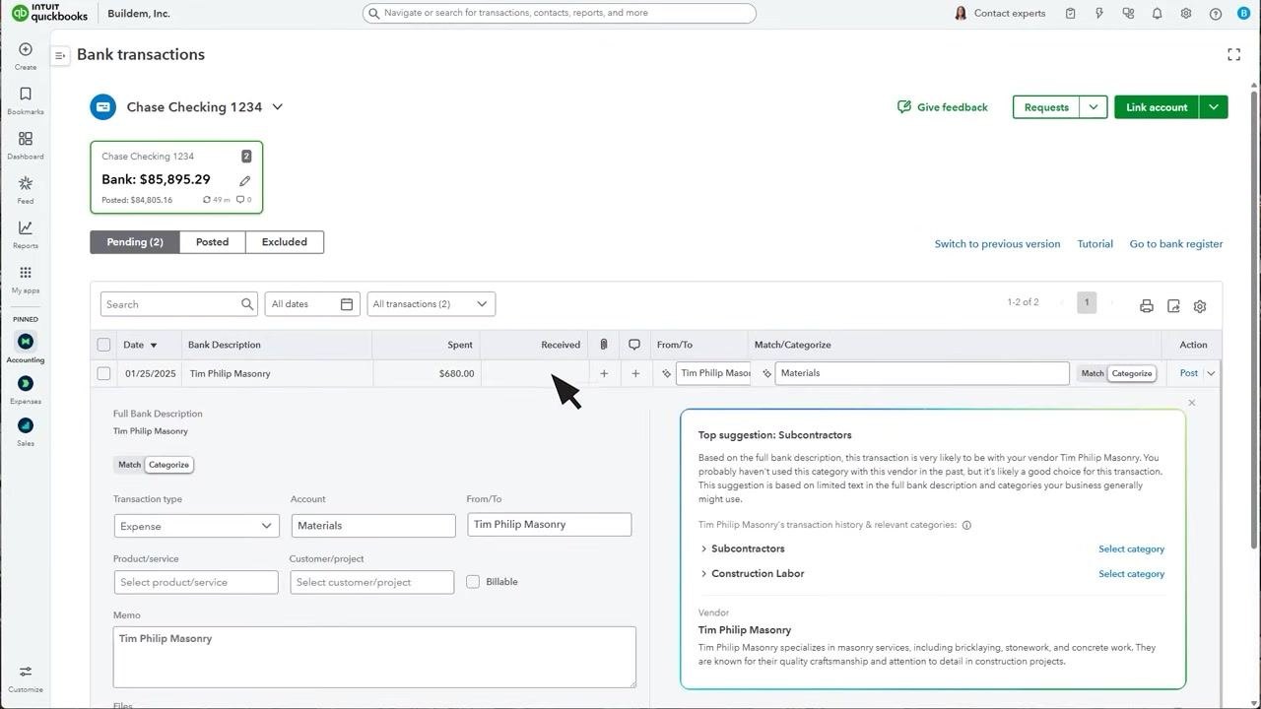Screen dimensions: 1261x709
Task: Open the Go to bank register link
Action: 1176,244
